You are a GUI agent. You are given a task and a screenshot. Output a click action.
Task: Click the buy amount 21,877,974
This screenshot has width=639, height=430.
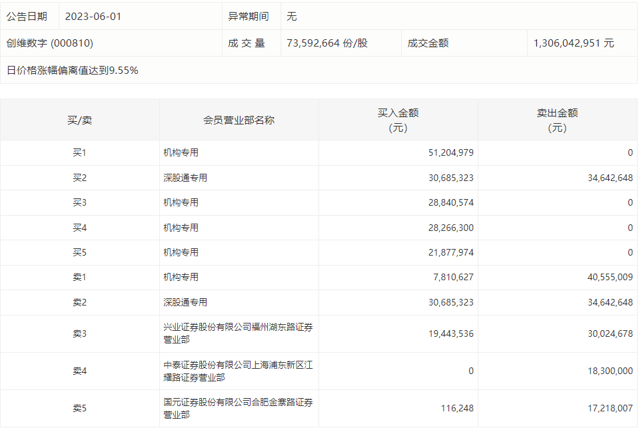click(x=450, y=253)
